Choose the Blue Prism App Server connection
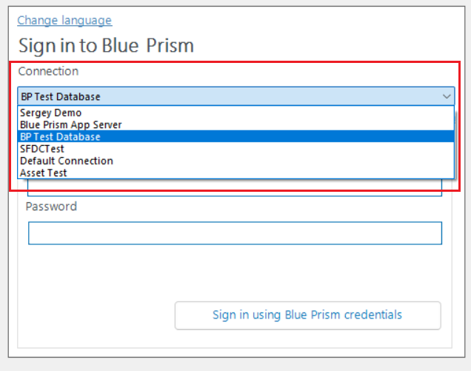Viewport: 471px width, 371px height. [x=70, y=125]
